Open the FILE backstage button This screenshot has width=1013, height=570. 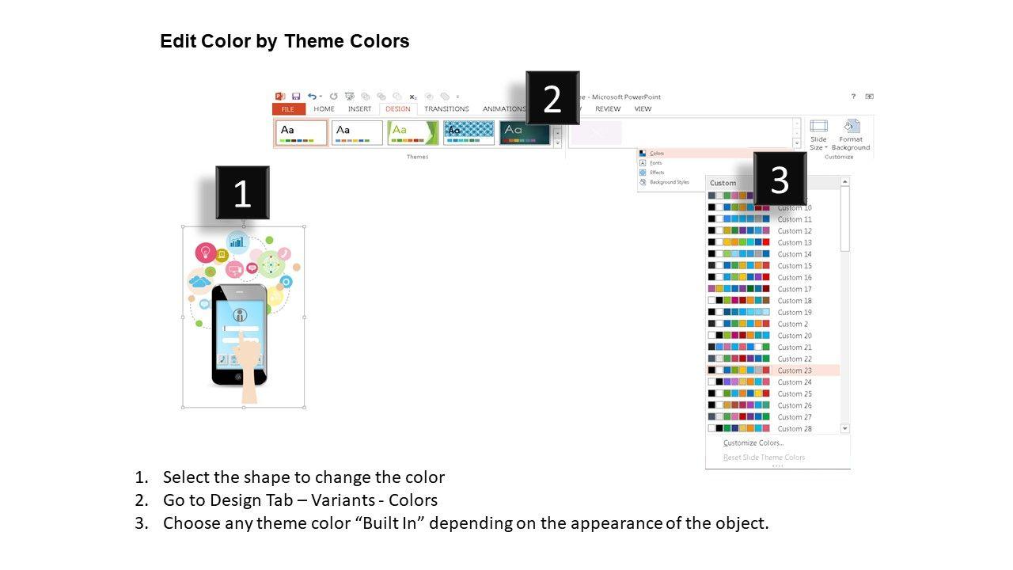(x=288, y=109)
